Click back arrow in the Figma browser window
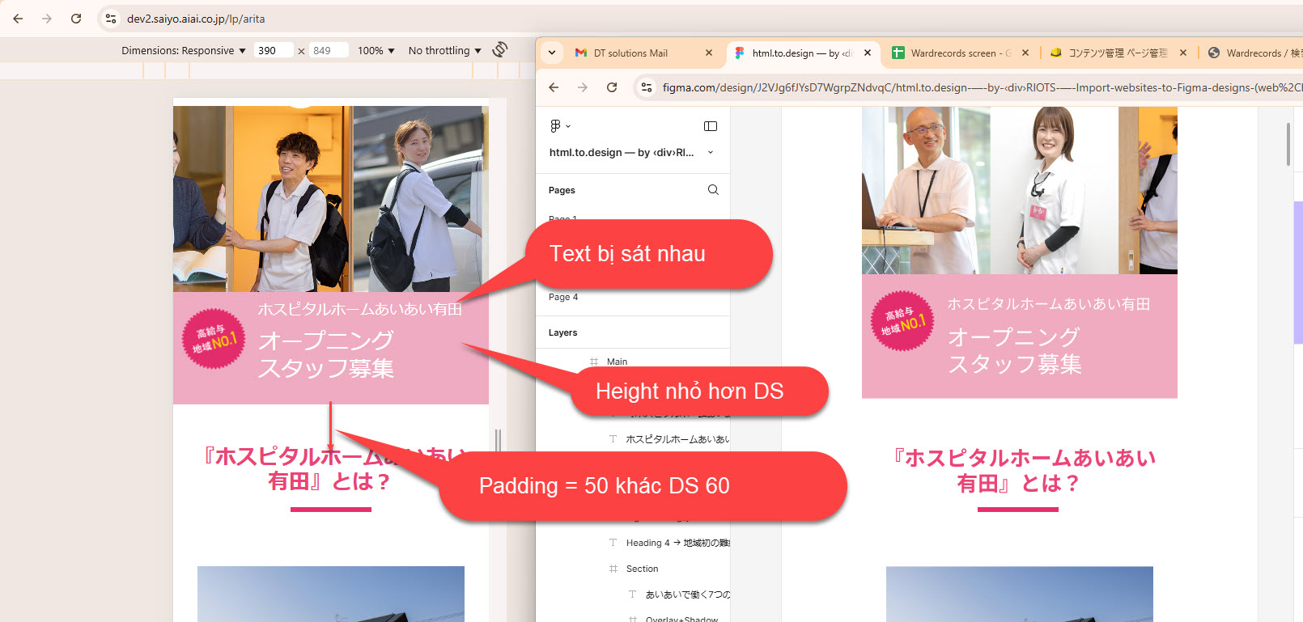This screenshot has width=1303, height=622. pyautogui.click(x=554, y=87)
